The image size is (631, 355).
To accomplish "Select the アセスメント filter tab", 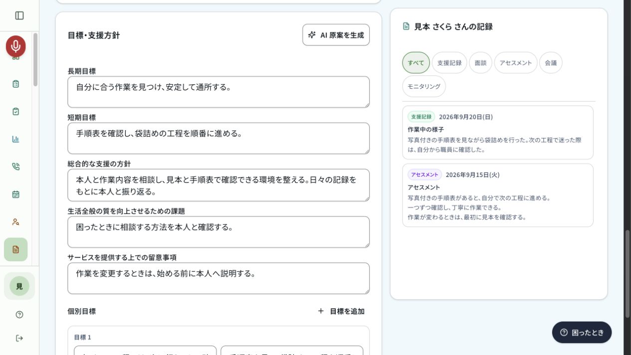I will click(x=516, y=63).
